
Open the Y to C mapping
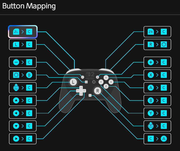(157, 113)
